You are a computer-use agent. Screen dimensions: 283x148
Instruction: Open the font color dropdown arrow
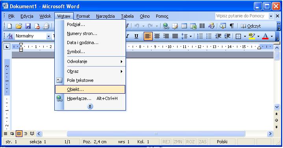tap(272, 36)
